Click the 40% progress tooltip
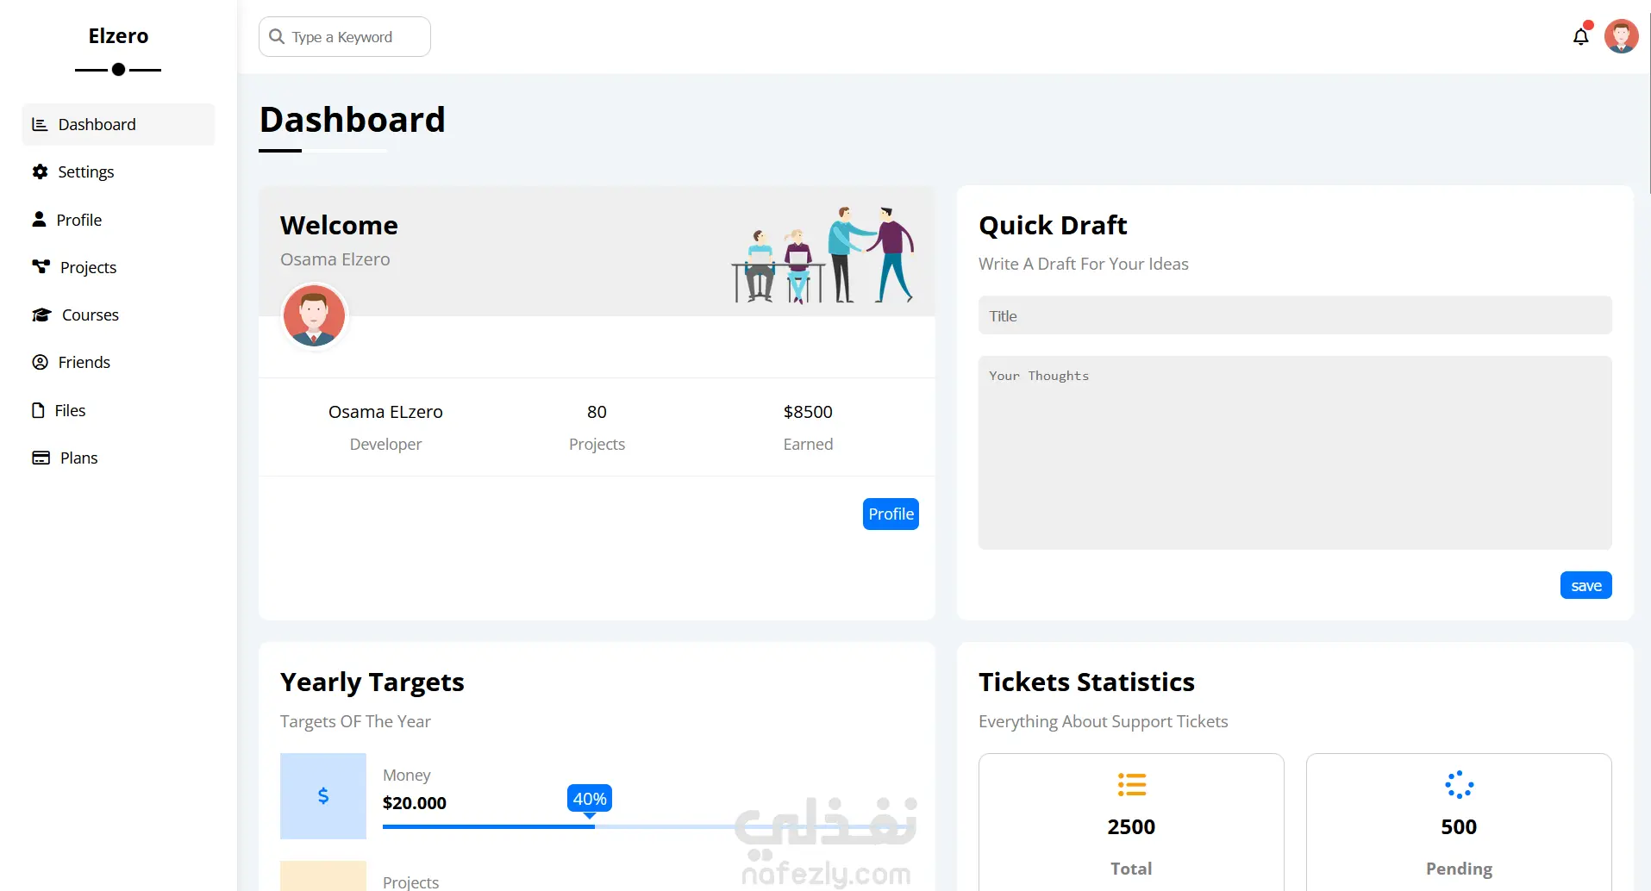 tap(590, 799)
